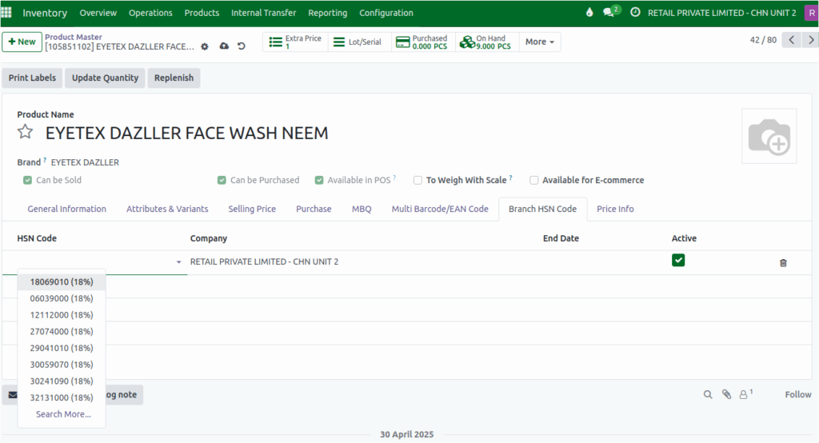The height and width of the screenshot is (443, 819).
Task: Open the Overview menu
Action: [98, 13]
